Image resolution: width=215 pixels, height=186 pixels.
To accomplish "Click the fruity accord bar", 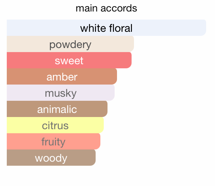I will (x=54, y=141).
